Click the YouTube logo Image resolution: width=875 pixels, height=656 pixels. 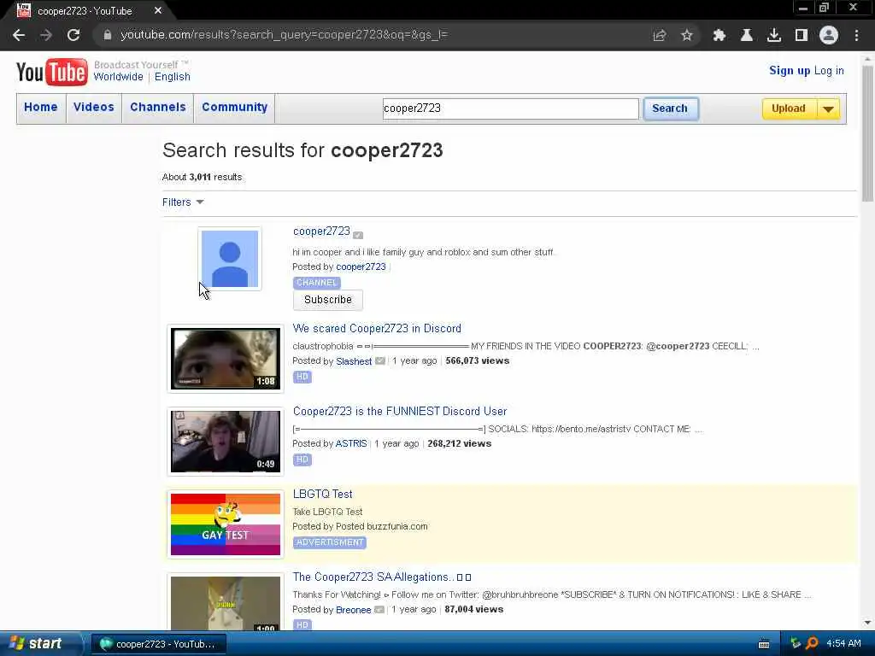click(52, 72)
